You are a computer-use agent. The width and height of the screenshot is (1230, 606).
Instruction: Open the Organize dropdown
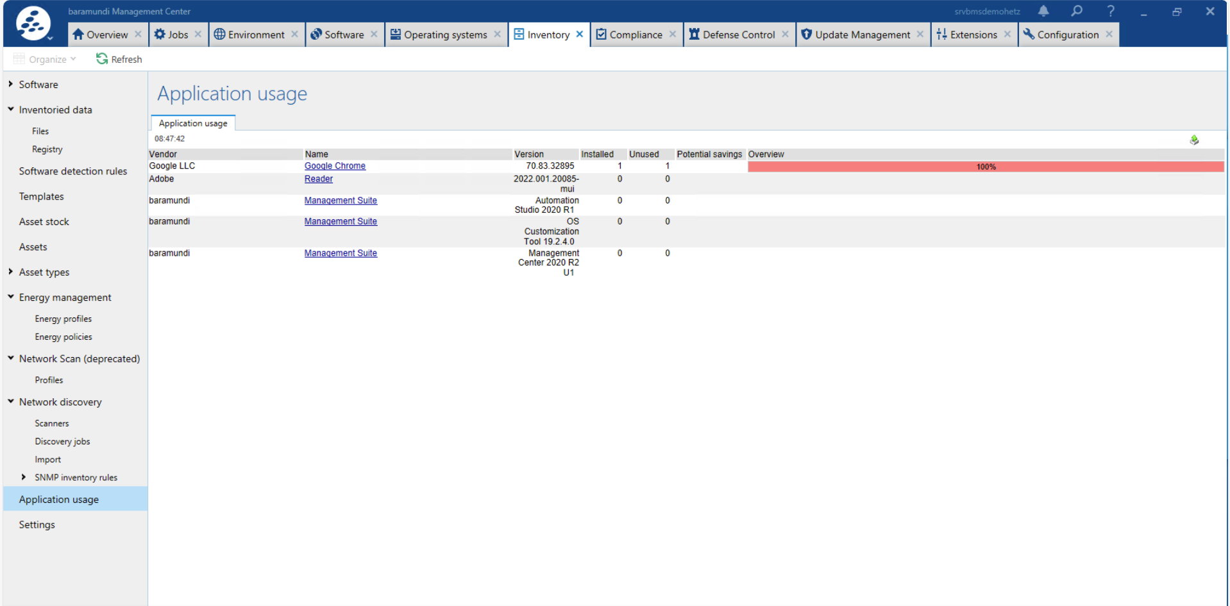(45, 59)
